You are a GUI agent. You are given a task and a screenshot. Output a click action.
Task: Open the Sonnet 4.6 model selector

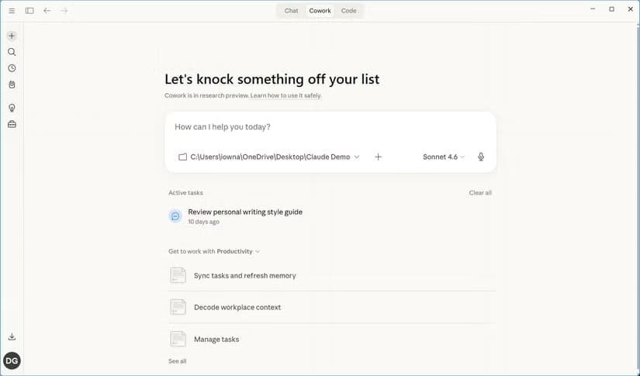point(443,157)
